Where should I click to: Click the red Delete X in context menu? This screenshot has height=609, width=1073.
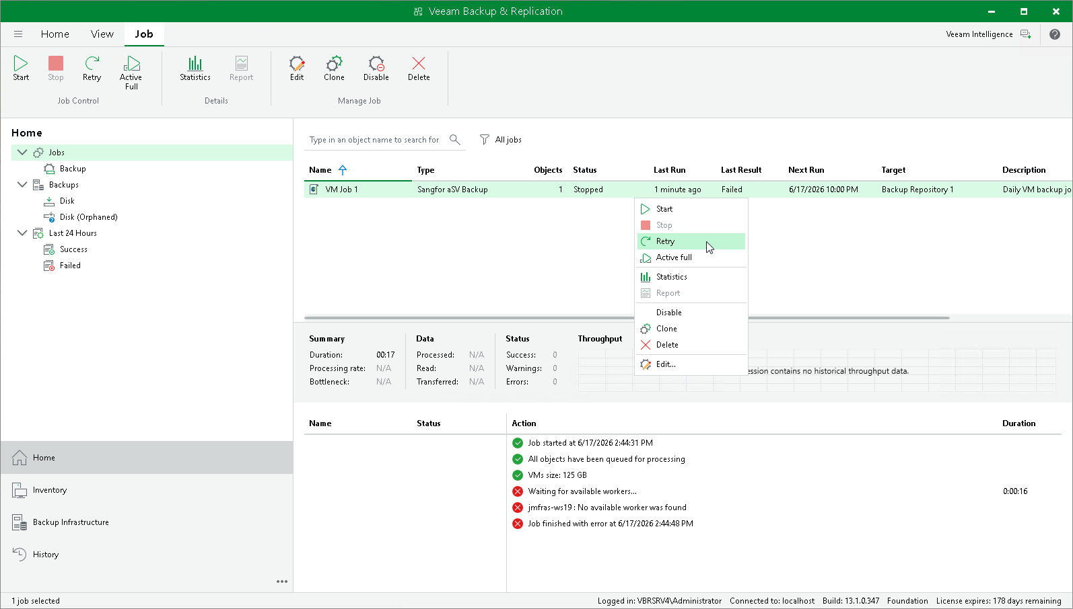click(x=646, y=345)
